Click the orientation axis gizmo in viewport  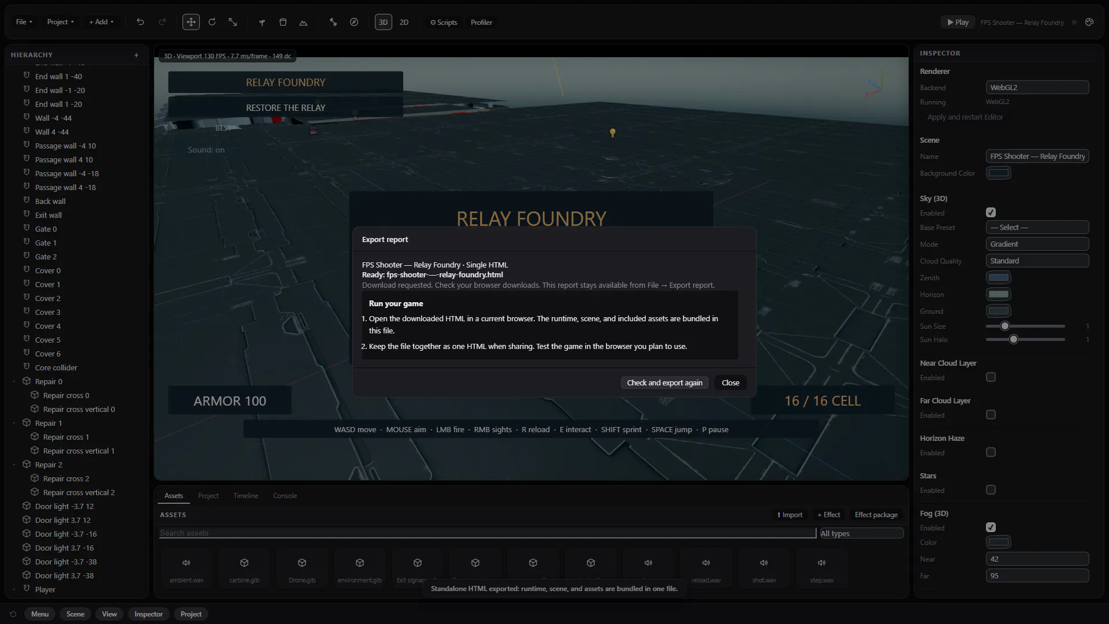pos(875,84)
